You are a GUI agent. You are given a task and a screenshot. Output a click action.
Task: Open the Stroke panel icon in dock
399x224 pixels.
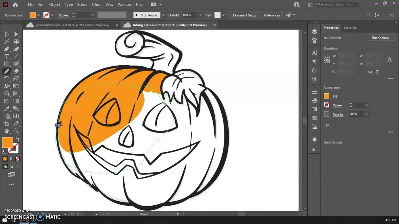pos(314,92)
